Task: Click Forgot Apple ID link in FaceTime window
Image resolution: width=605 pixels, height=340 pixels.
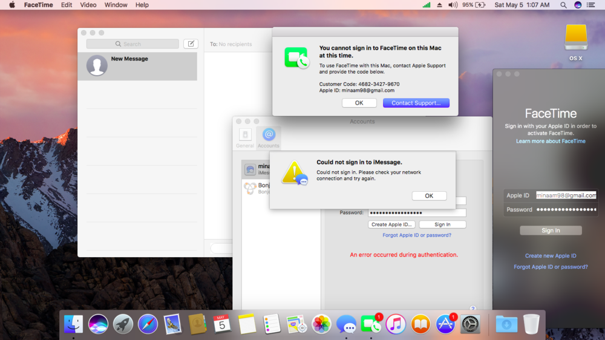Action: pos(551,267)
